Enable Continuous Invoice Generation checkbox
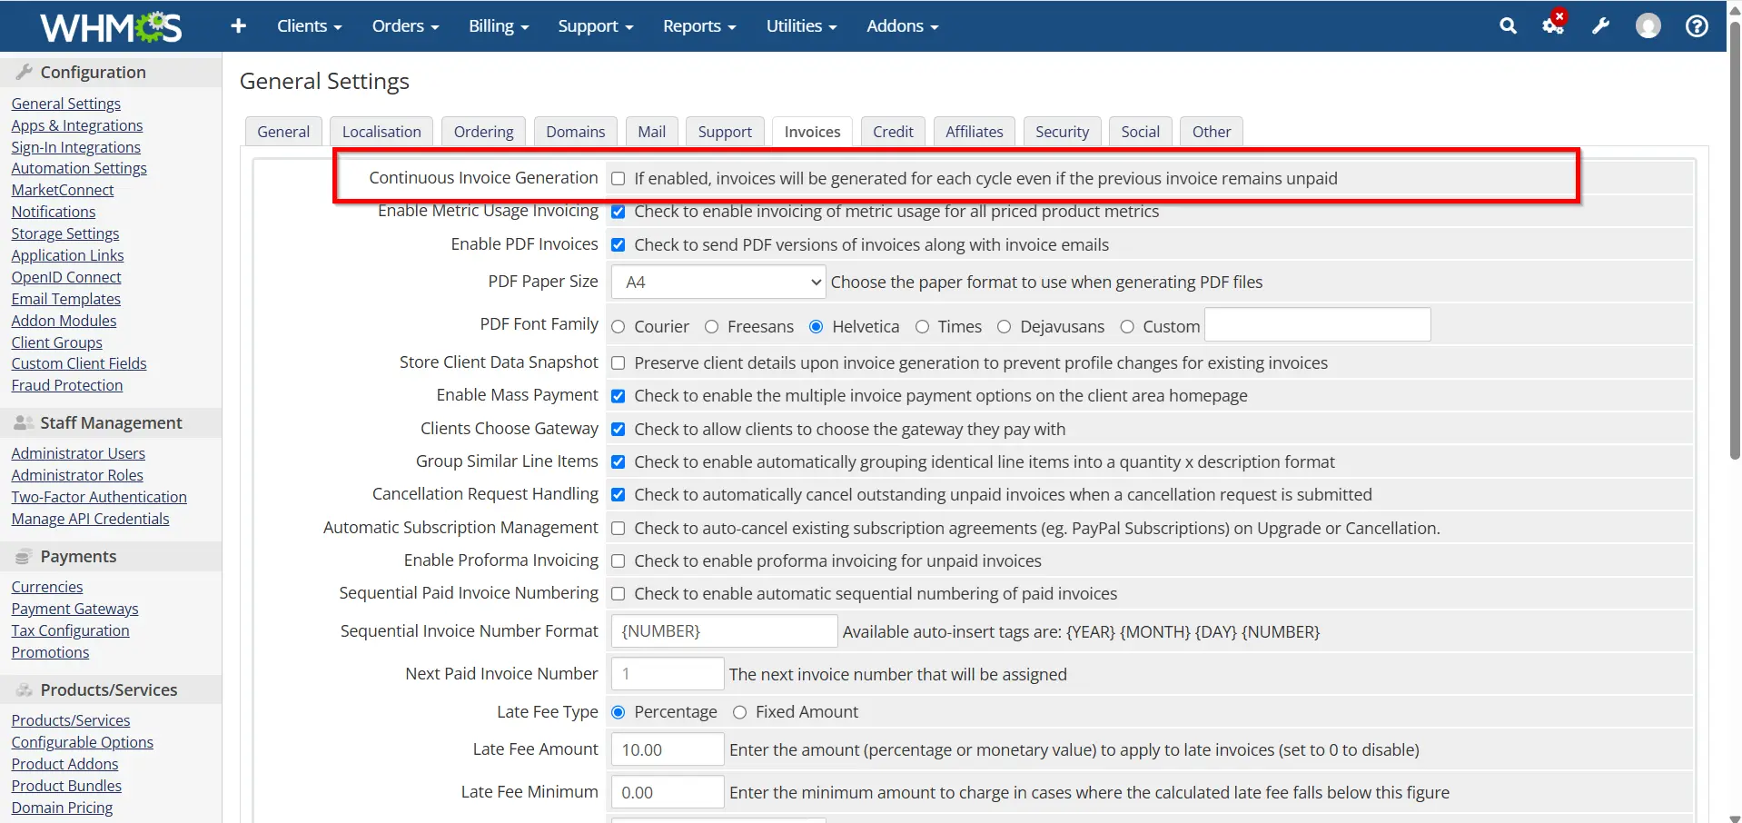This screenshot has height=823, width=1742. [x=619, y=179]
